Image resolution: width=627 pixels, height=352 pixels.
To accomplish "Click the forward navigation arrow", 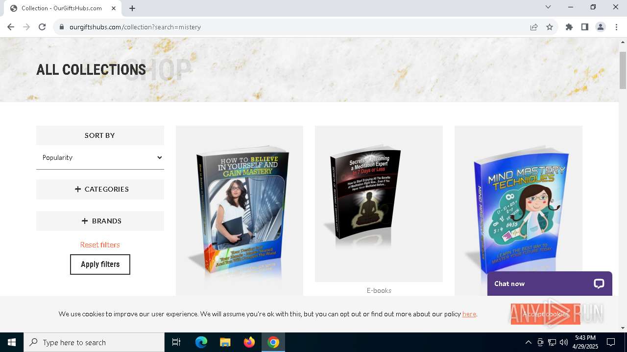I will click(x=26, y=27).
